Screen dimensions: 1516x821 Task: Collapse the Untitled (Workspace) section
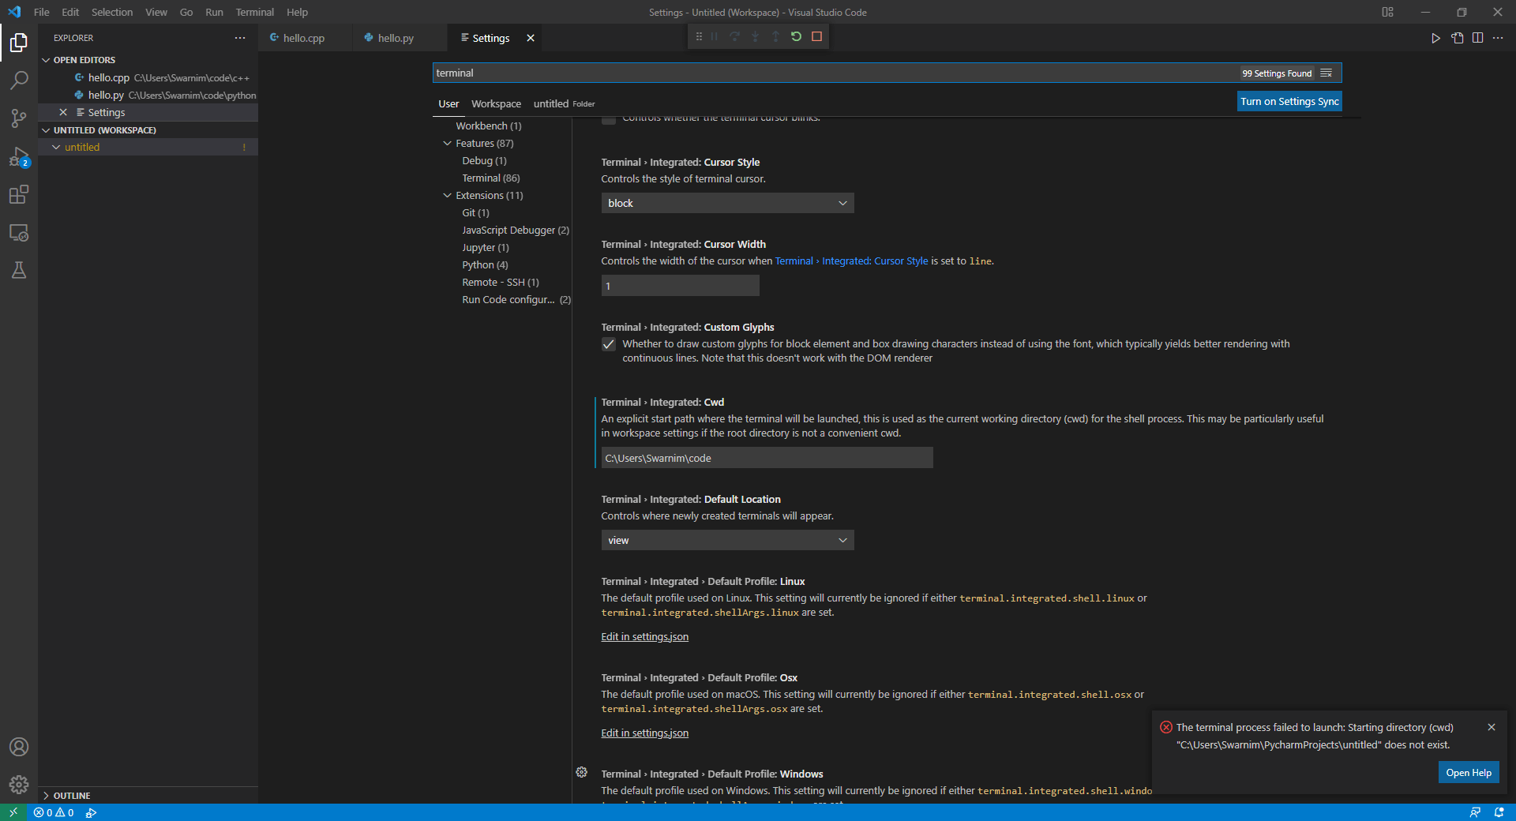[x=46, y=130]
